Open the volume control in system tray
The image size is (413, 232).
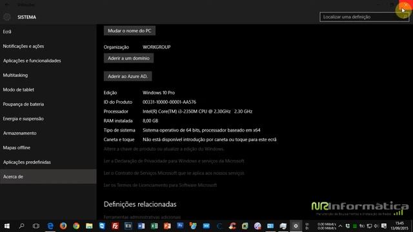376,226
